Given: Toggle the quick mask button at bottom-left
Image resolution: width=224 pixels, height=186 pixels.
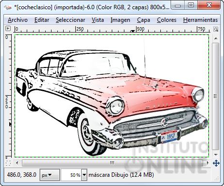Looking at the screenshot, I should click(x=8, y=163).
